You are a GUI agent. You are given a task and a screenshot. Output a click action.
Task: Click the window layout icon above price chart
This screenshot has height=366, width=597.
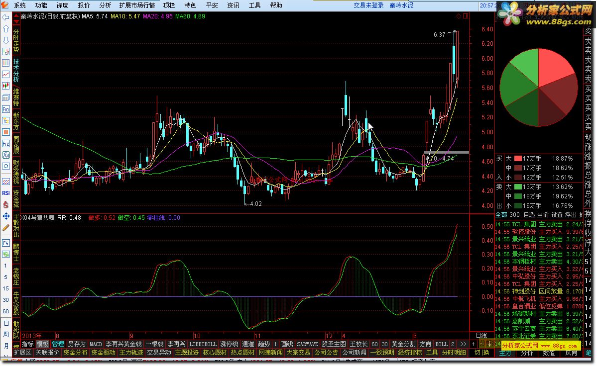[x=465, y=16]
